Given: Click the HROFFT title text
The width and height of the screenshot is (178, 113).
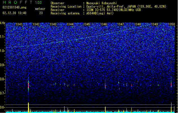Looking at the screenshot, I should (x=18, y=2).
